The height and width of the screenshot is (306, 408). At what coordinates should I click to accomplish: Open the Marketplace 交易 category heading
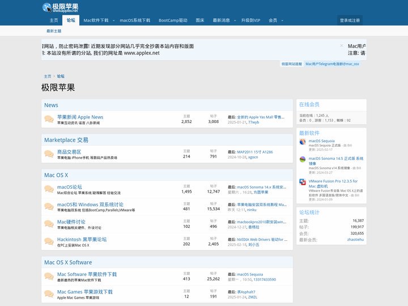[66, 140]
